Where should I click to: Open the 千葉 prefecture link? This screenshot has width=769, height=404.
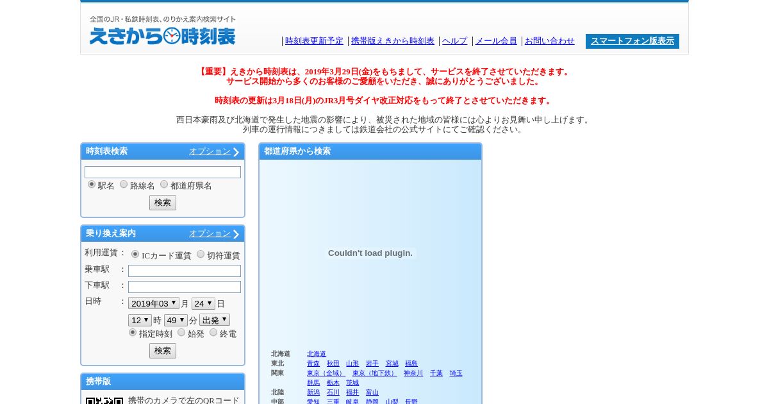tap(436, 373)
